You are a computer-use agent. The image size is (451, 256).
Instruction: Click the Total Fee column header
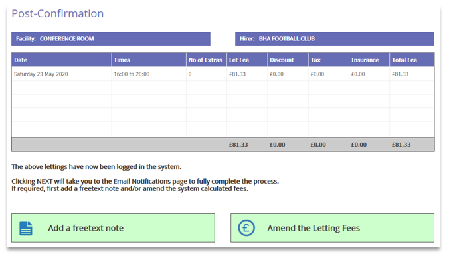(412, 60)
